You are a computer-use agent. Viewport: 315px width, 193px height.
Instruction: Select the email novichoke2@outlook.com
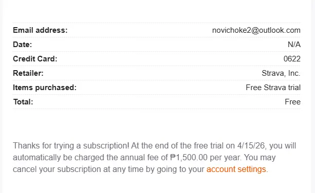[x=256, y=30]
